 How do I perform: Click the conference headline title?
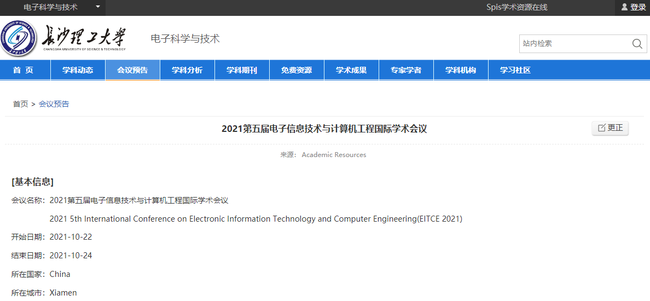[324, 129]
